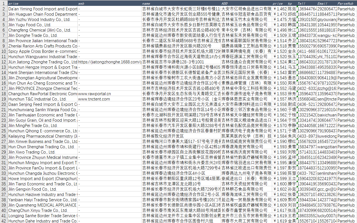Viewport: 357px width, 223px height.
Task: Select 'price' header above the company names
Action: point(43,4)
